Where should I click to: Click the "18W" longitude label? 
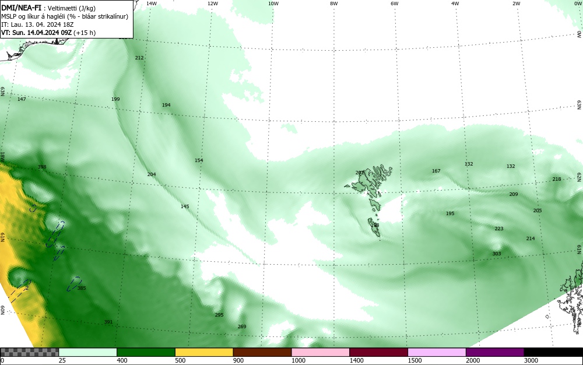[2, 156]
